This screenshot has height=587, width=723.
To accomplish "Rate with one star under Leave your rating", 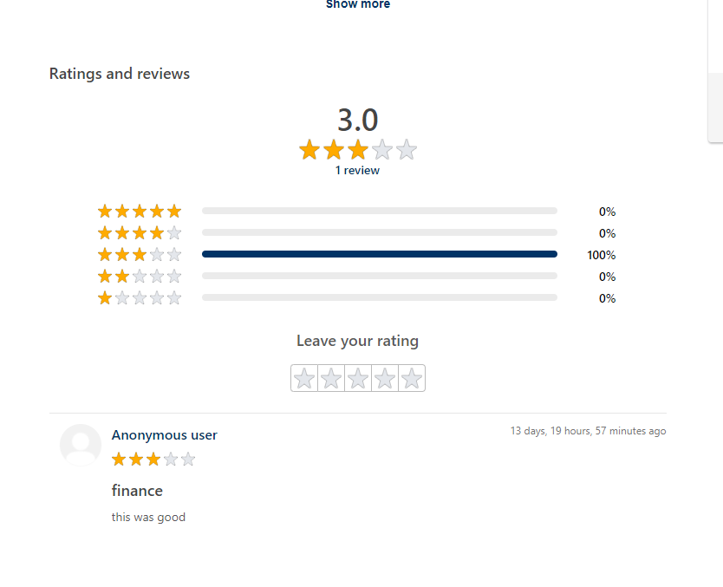I will tap(304, 379).
